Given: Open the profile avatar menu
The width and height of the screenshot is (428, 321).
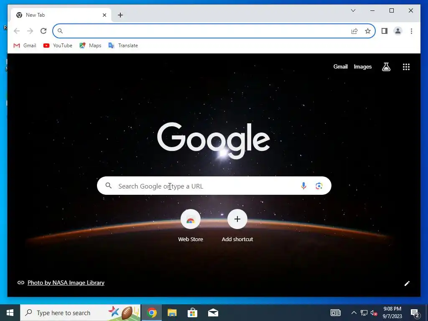Looking at the screenshot, I should point(398,31).
